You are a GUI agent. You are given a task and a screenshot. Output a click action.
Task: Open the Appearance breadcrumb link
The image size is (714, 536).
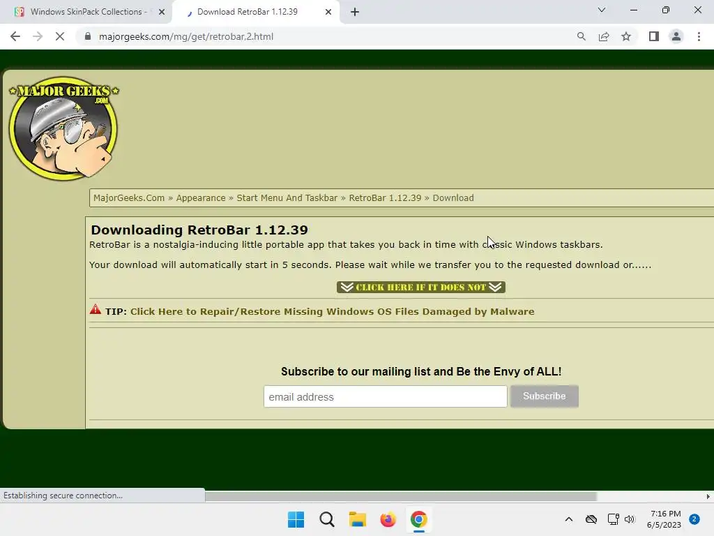[x=201, y=198]
